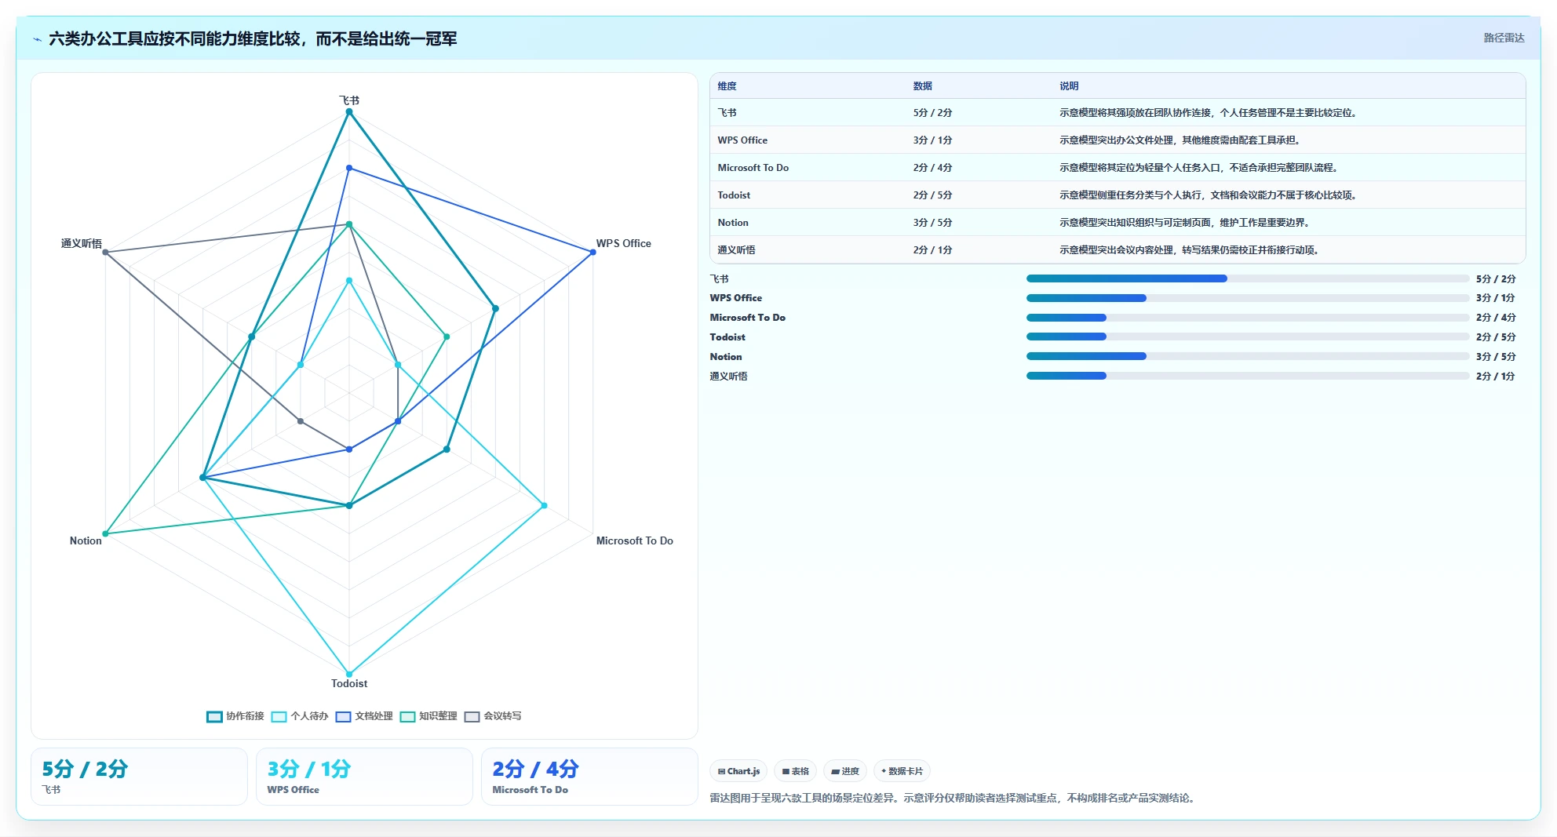Toggle the 知识整理 legend item

pos(428,716)
